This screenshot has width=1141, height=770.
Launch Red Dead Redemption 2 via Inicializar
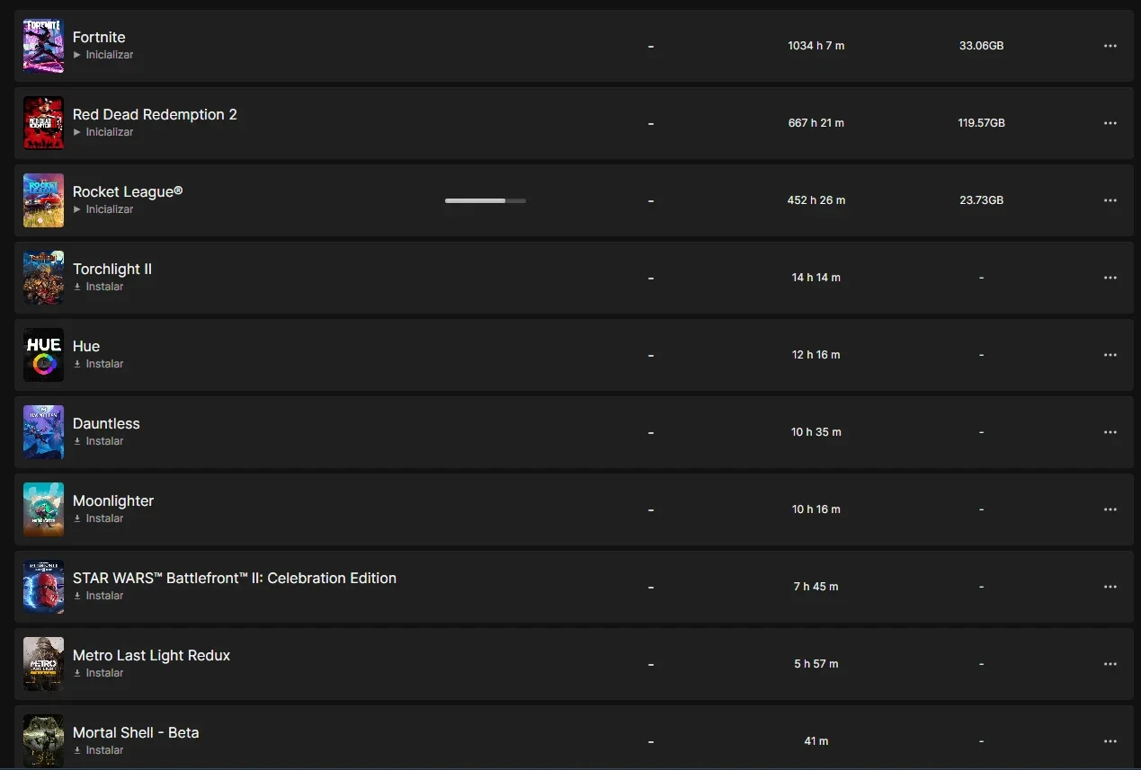click(103, 132)
